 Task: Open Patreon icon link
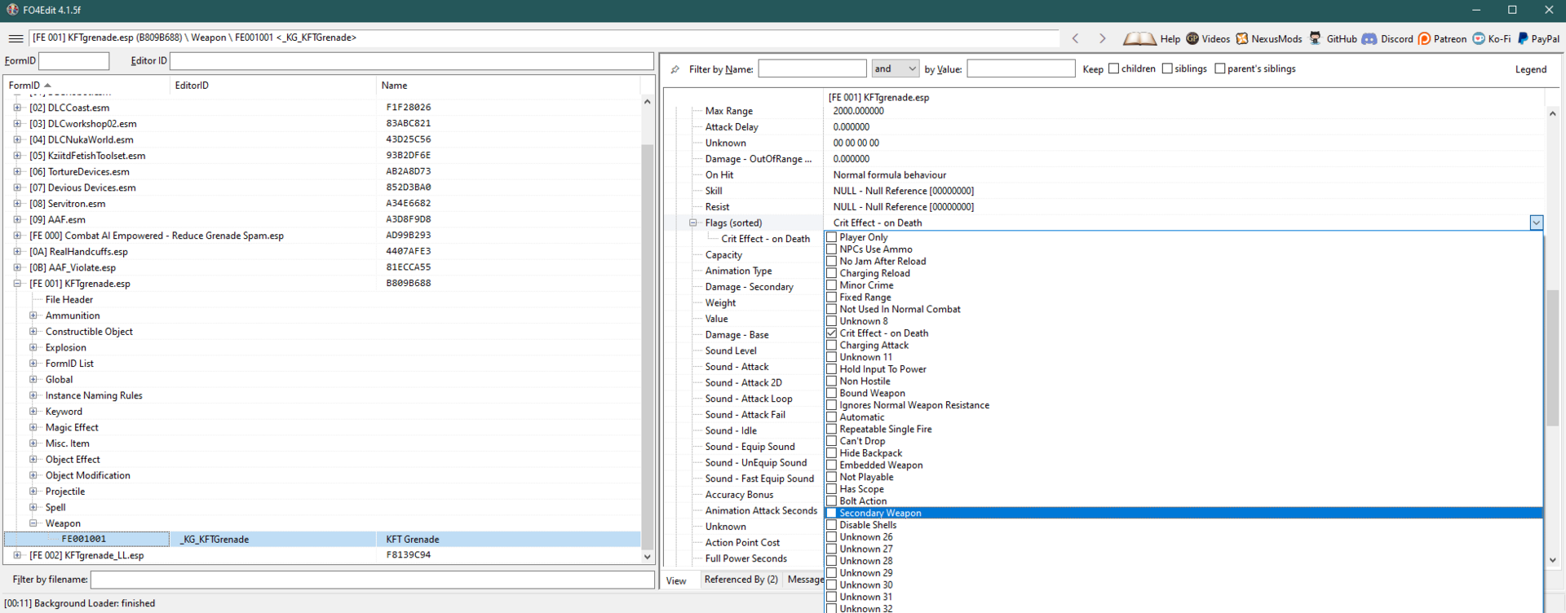[x=1424, y=38]
